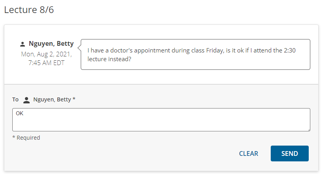Click the 'To' label
Screen dimensions: 321x174
pyautogui.click(x=15, y=99)
